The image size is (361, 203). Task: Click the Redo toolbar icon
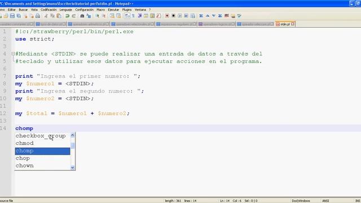click(x=74, y=16)
